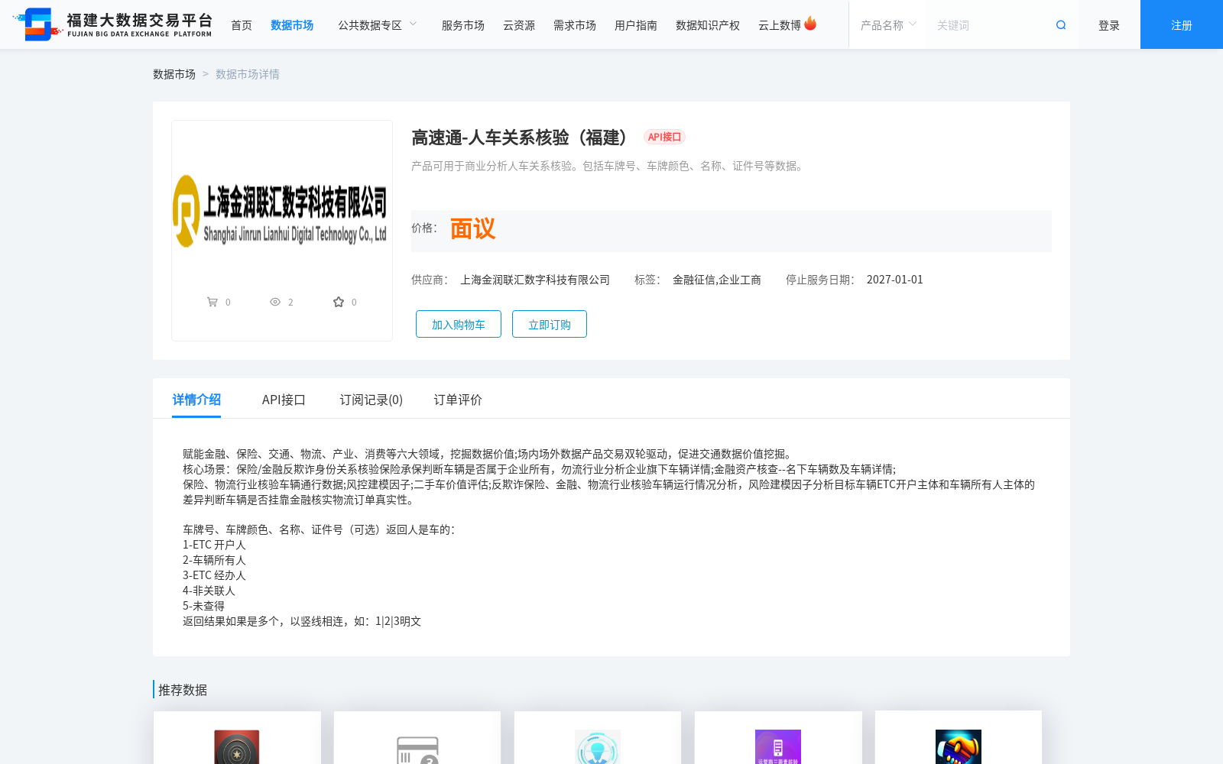Screen dimensions: 1223x764
Task: Open 用户指南 navigation item
Action: tap(636, 25)
